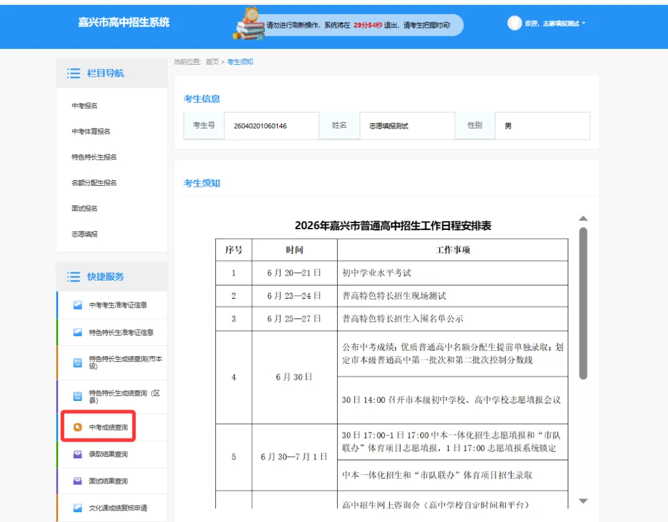Click the purple 录取结果查询 icon

pyautogui.click(x=77, y=454)
